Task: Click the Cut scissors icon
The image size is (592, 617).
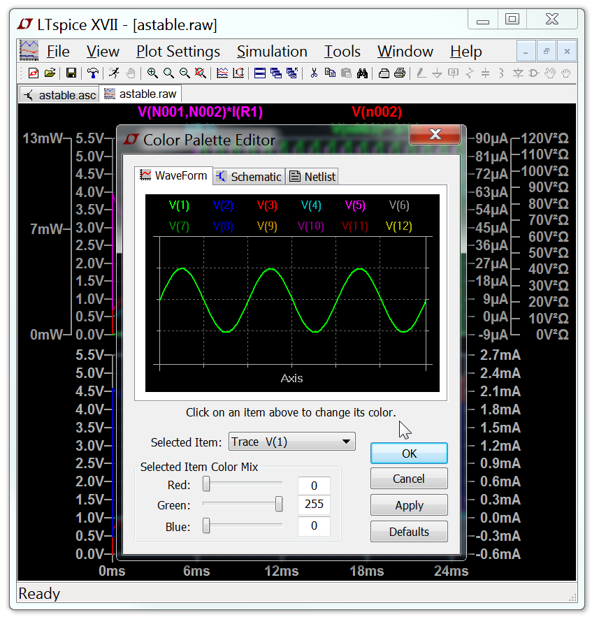Action: point(314,73)
